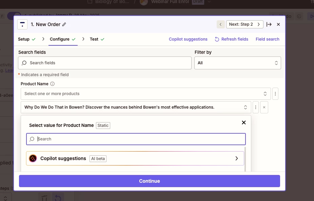Open Field search
Viewport: 314px width, 201px height.
click(267, 39)
